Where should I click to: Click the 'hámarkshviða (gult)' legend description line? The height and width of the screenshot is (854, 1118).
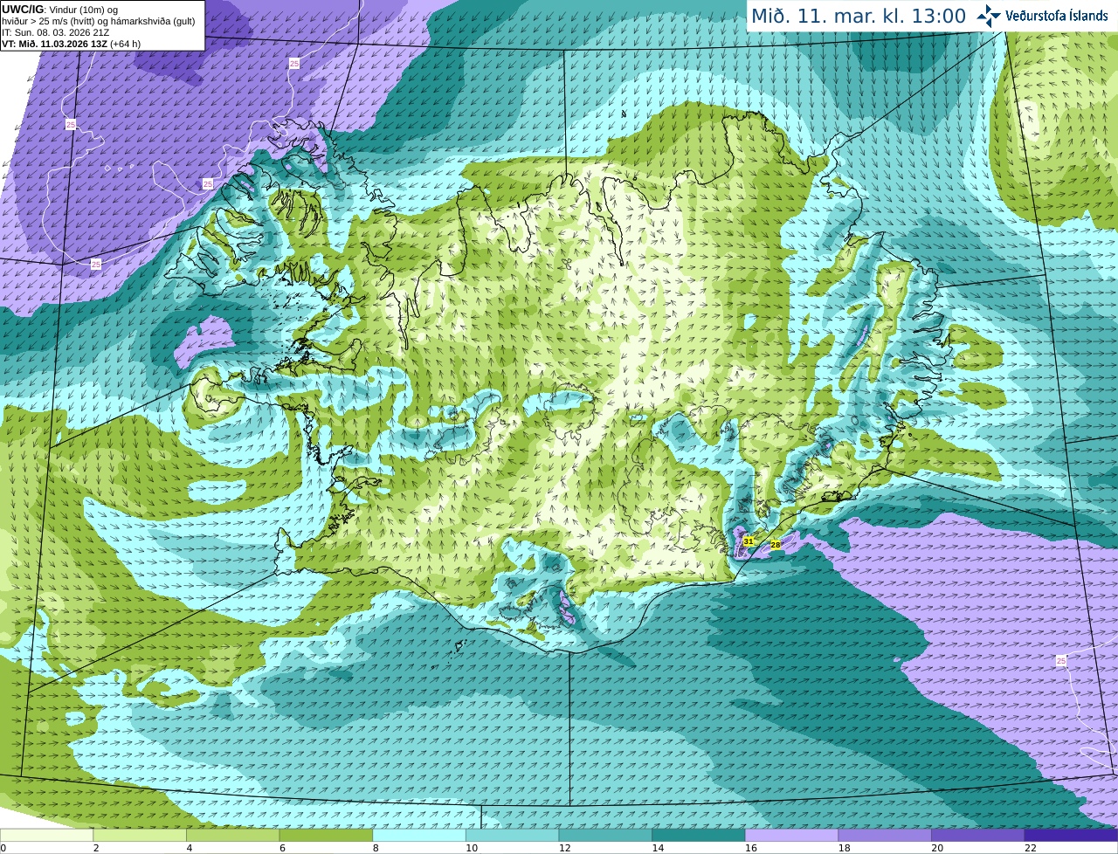(x=100, y=21)
